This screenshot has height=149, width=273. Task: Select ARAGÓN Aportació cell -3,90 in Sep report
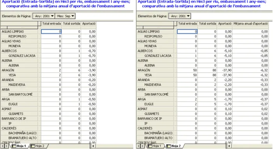point(89,70)
